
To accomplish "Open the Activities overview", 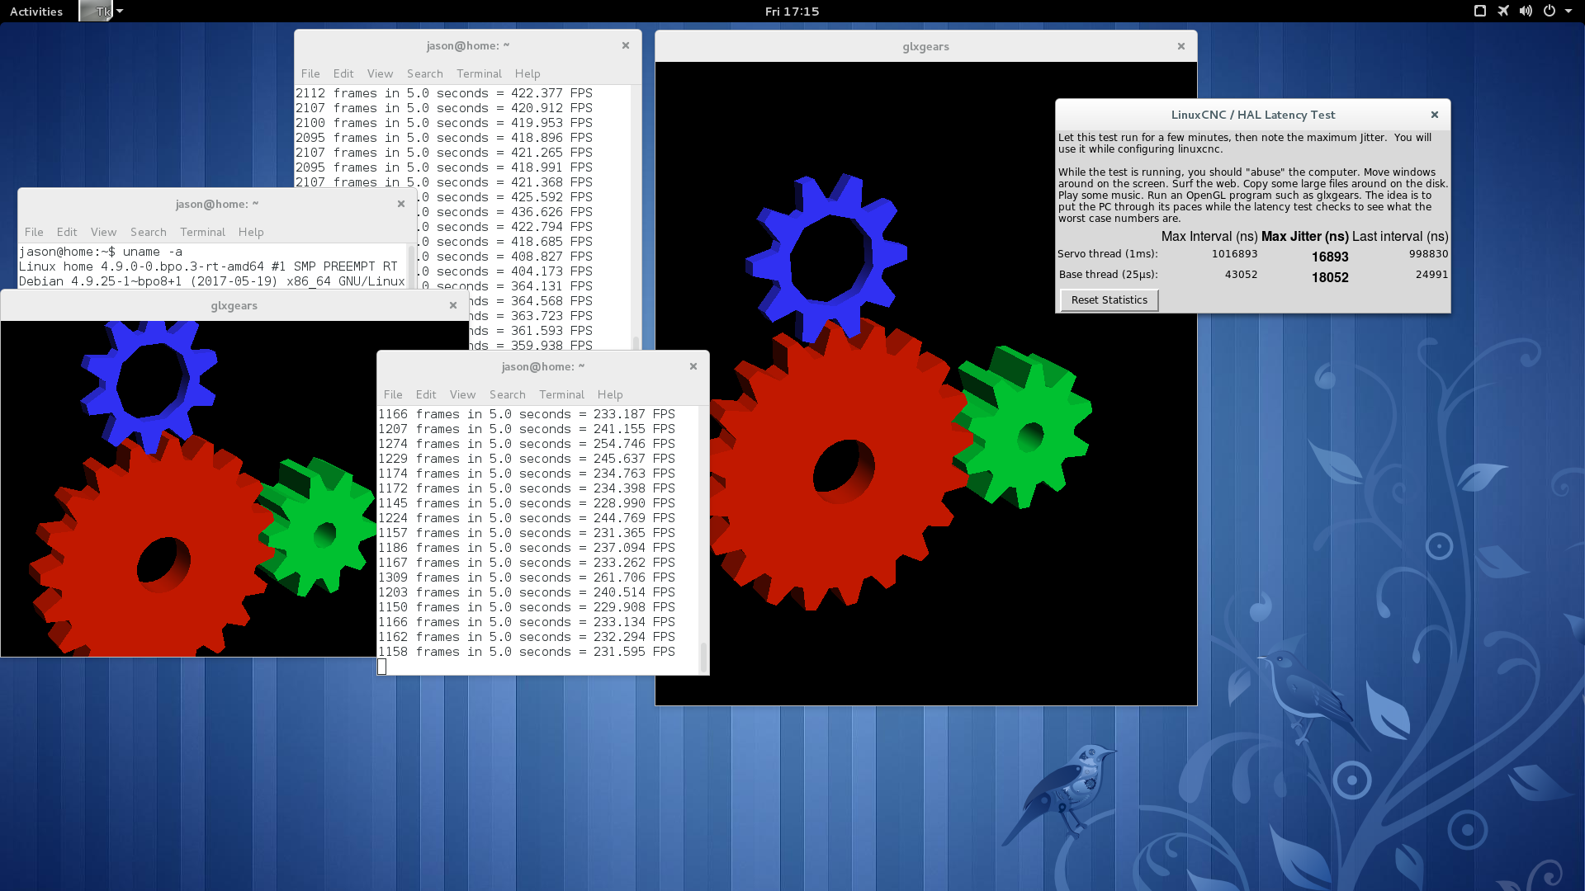I will [x=36, y=12].
